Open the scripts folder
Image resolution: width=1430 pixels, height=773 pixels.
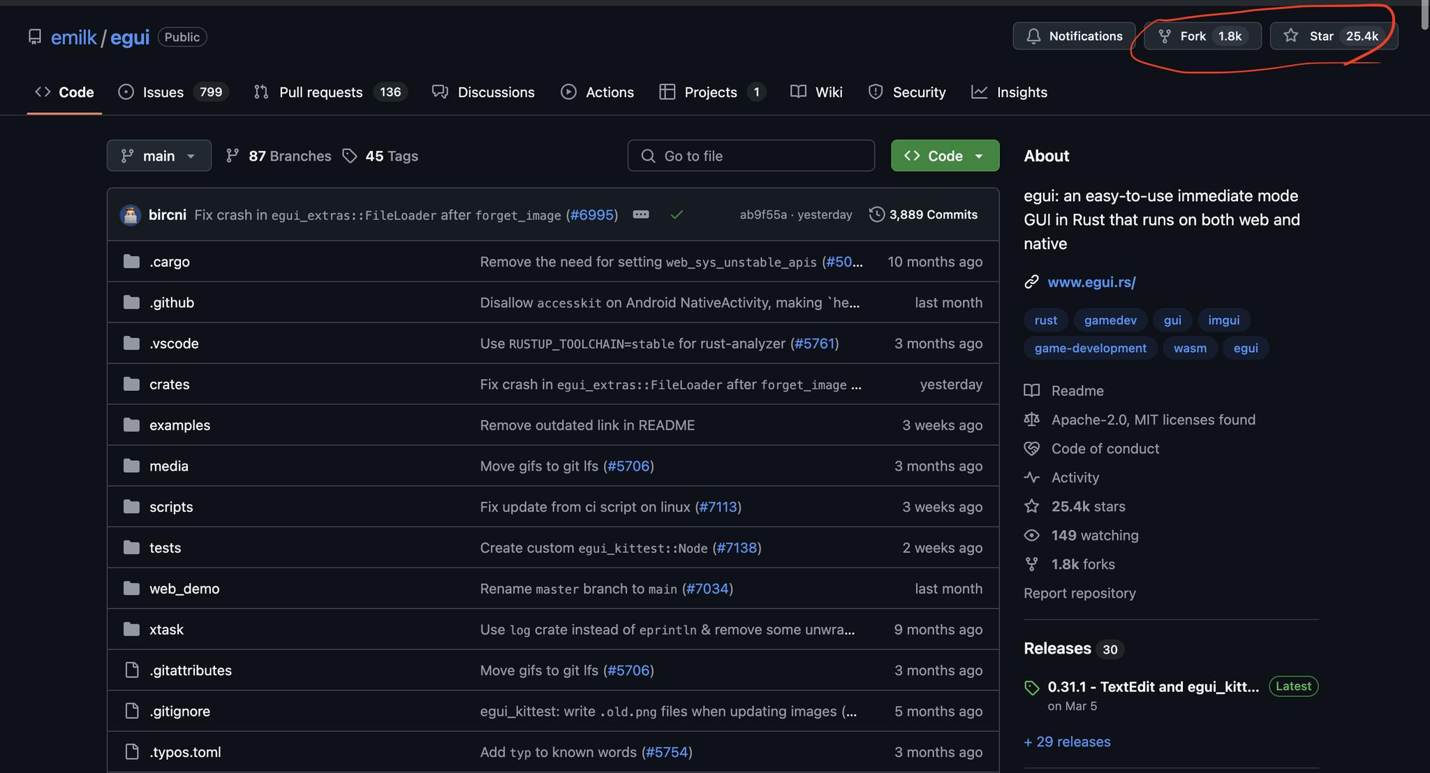coord(171,507)
